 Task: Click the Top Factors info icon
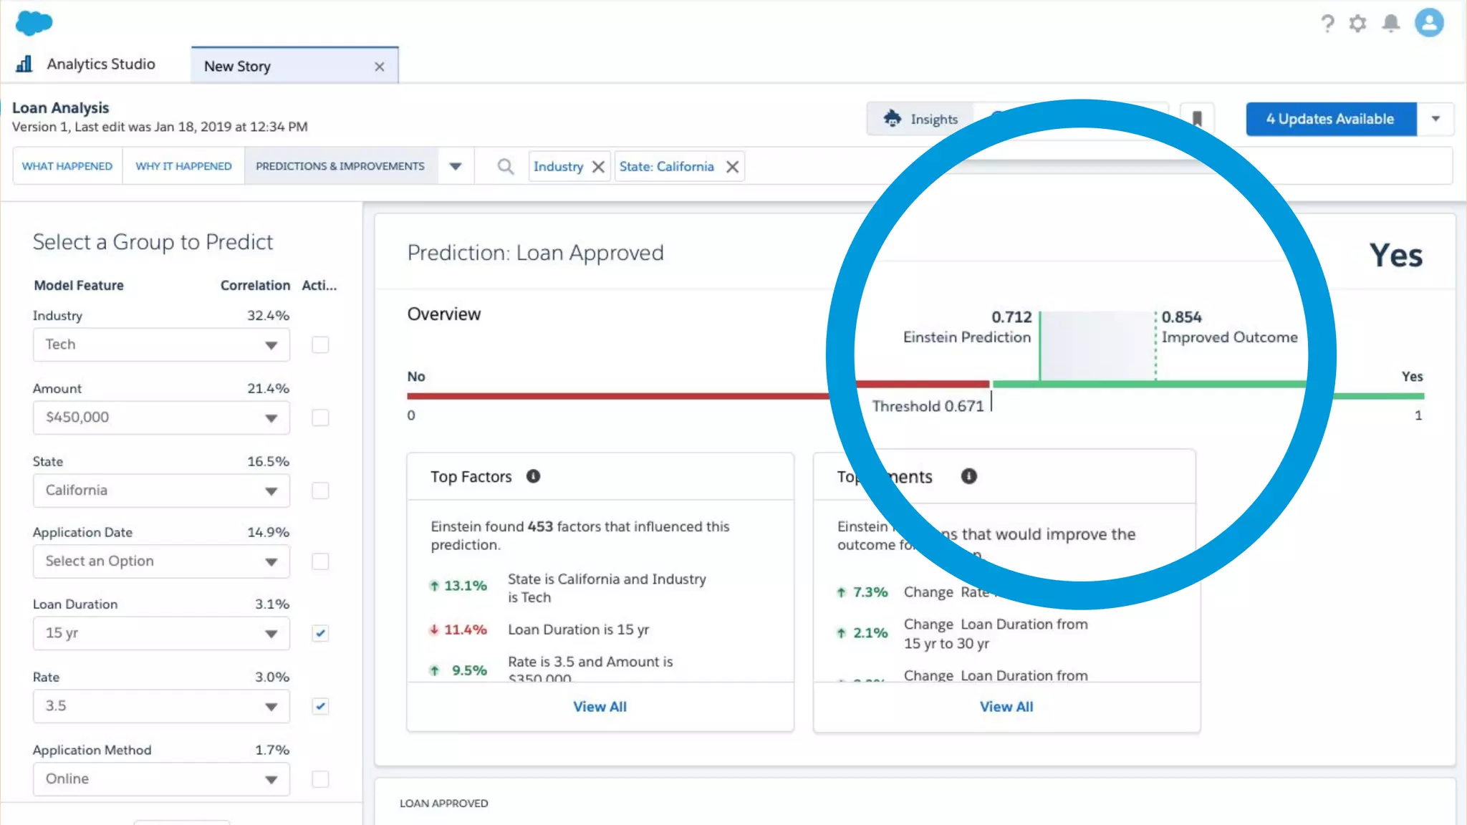[533, 476]
